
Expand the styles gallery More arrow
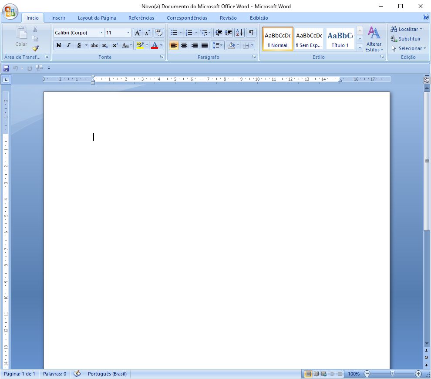coord(360,47)
